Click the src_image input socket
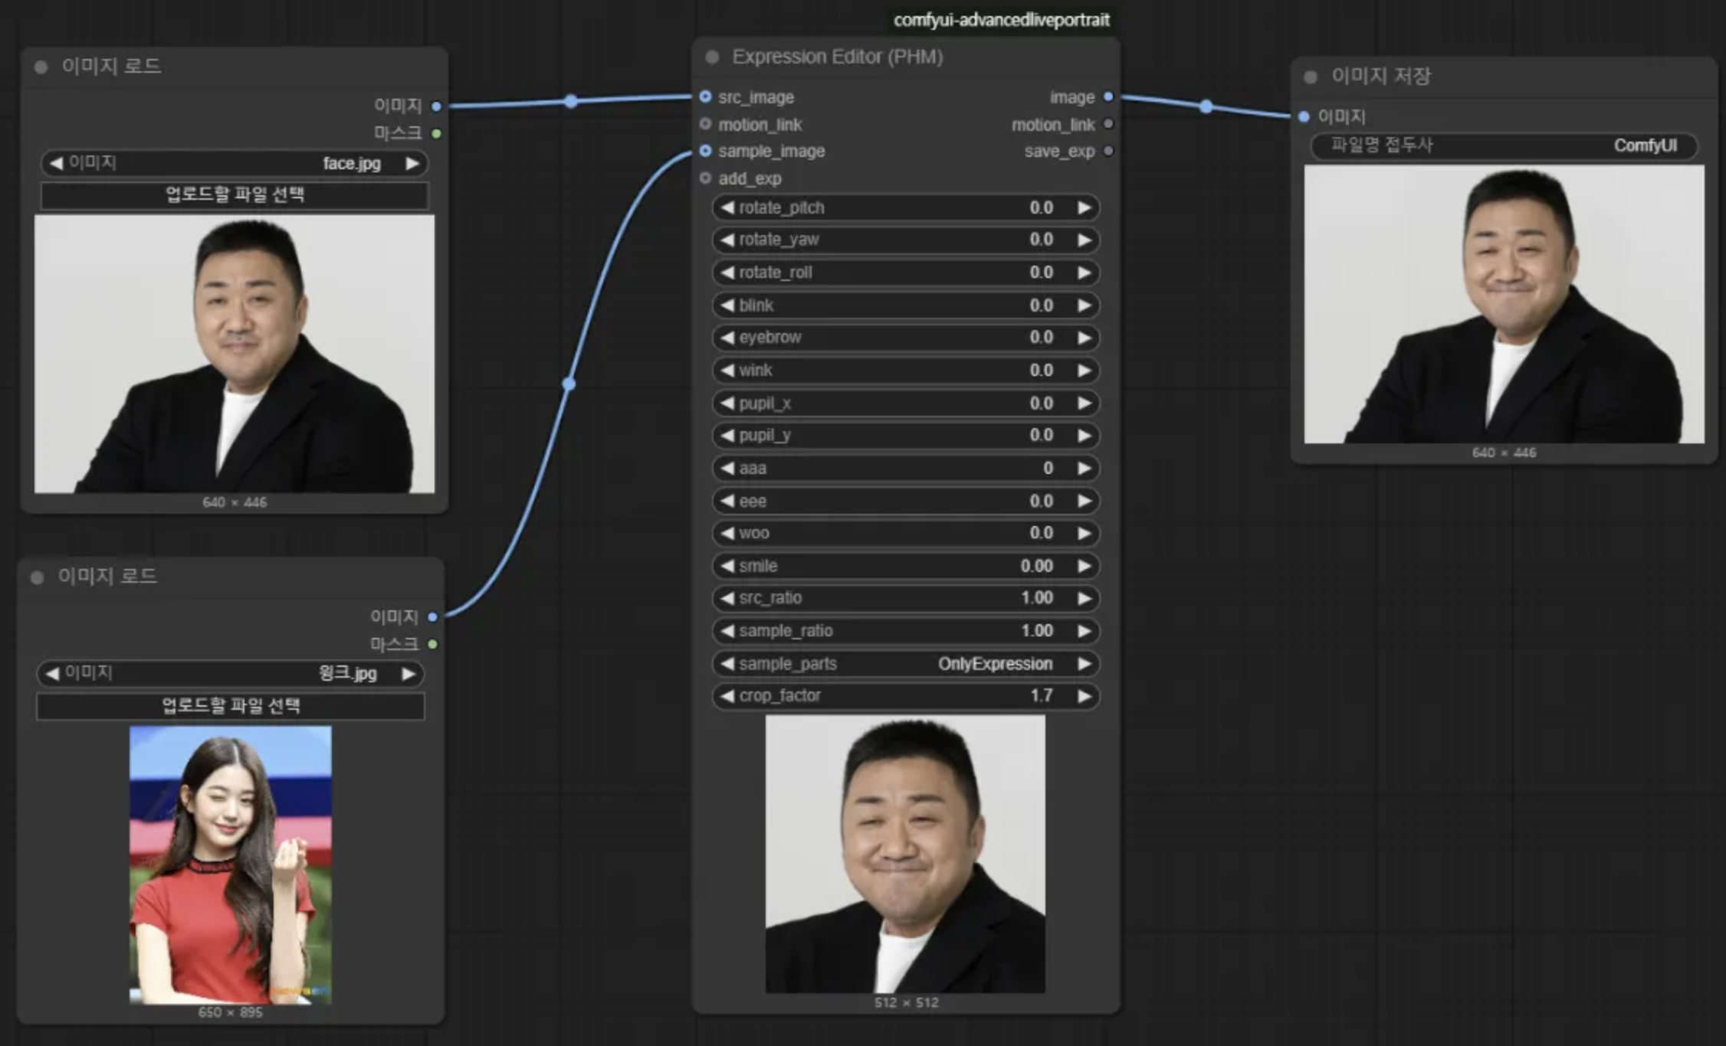 tap(705, 96)
